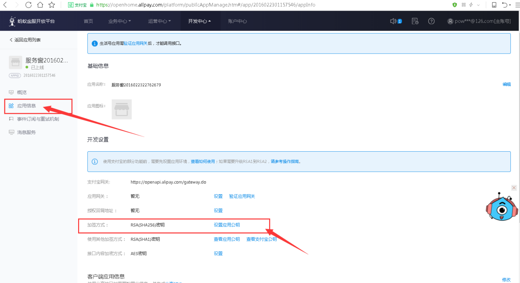This screenshot has width=520, height=283.
Task: Expand the 运营中心 dropdown menu
Action: pos(160,21)
